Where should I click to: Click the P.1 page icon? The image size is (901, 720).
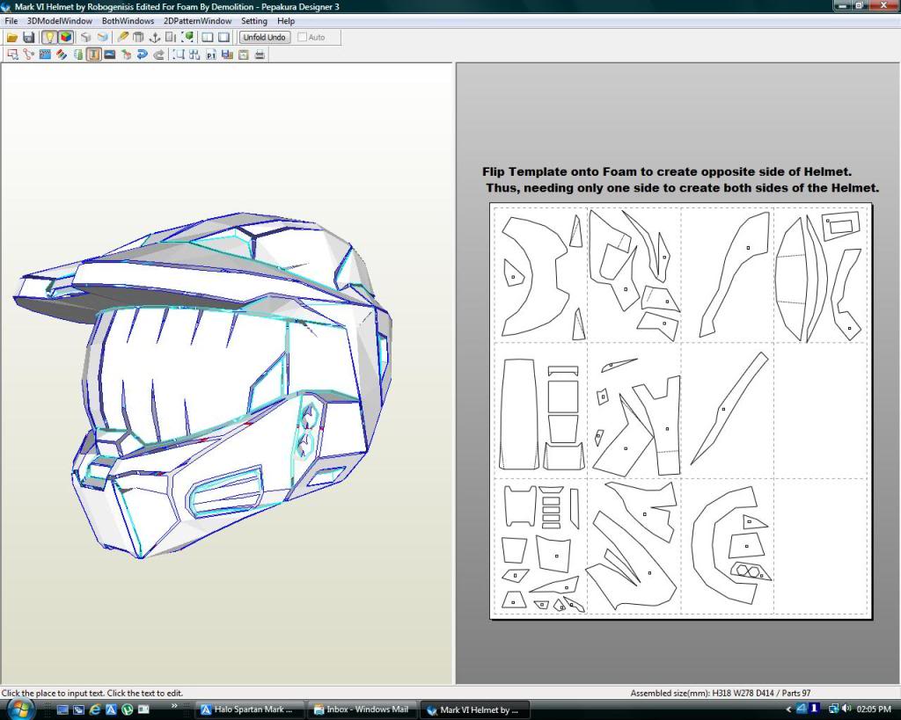pyautogui.click(x=211, y=55)
